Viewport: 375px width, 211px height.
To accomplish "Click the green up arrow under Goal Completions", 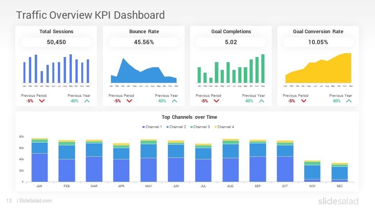I will click(x=262, y=101).
